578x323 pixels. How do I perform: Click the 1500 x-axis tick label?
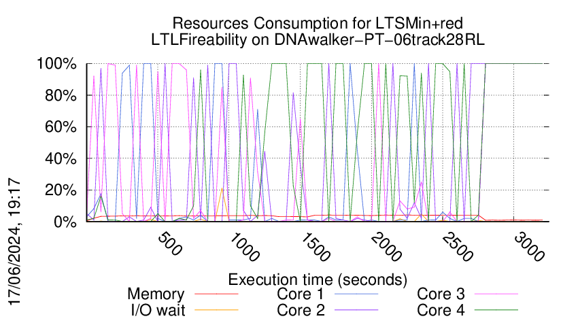pyautogui.click(x=316, y=247)
